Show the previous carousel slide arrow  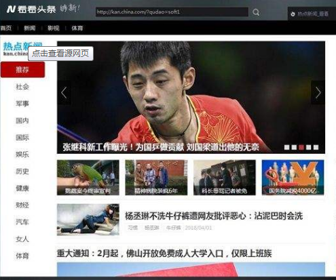click(x=64, y=93)
